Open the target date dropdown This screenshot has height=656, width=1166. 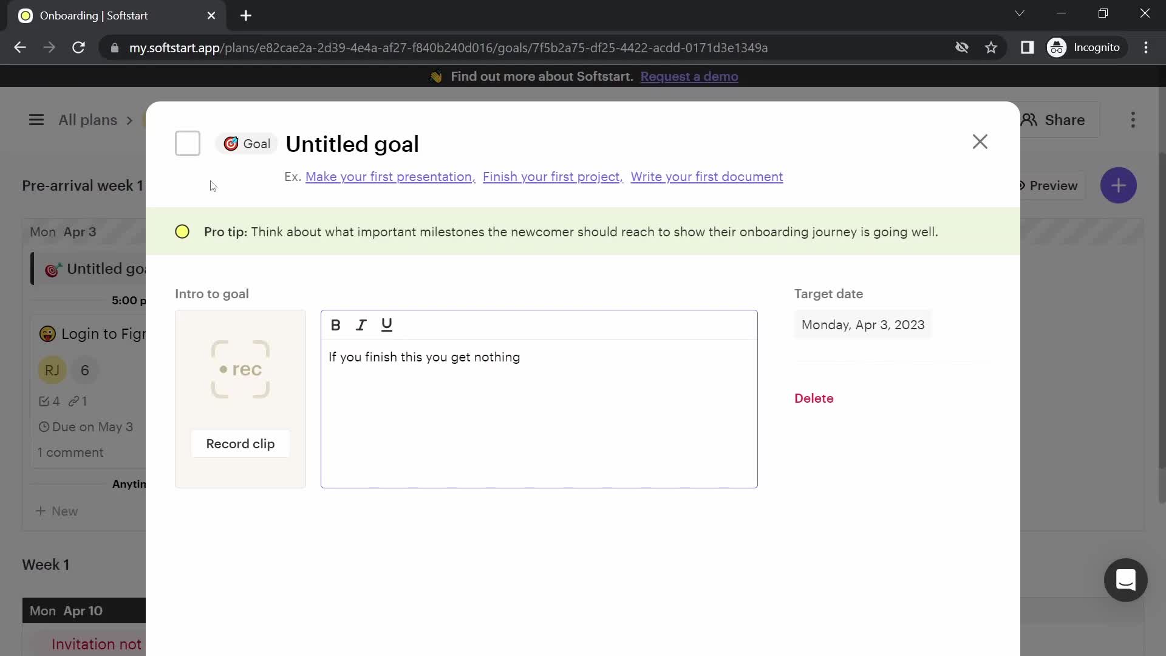click(x=864, y=324)
